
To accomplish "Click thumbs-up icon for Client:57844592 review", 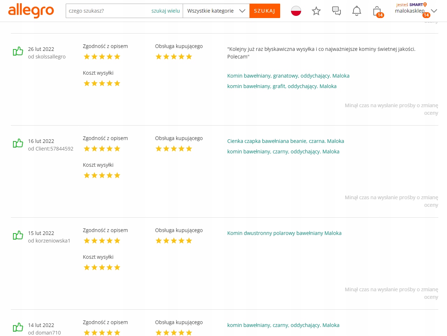I will [x=18, y=144].
